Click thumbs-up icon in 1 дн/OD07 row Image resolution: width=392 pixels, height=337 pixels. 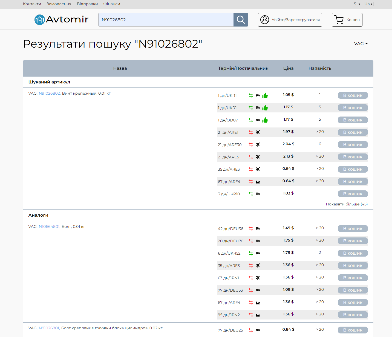(x=265, y=120)
